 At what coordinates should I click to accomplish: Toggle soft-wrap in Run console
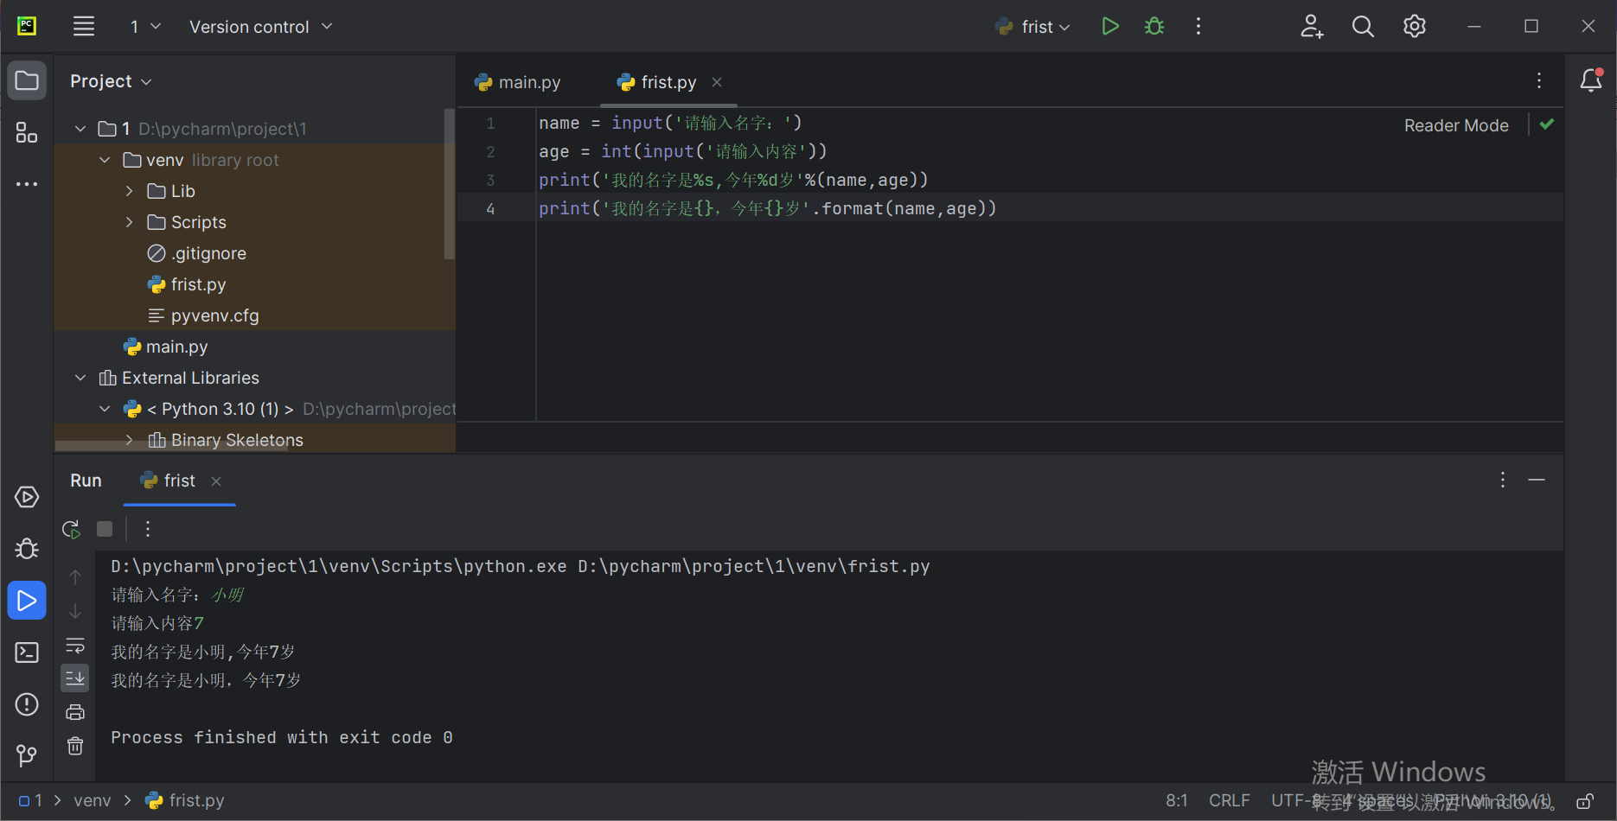click(75, 646)
